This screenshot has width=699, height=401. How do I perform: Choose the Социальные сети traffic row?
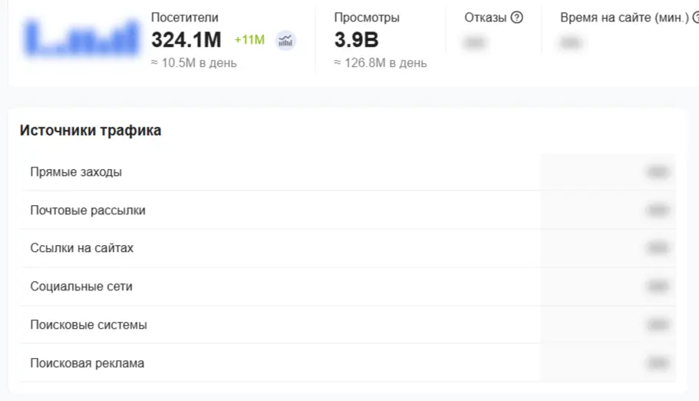pos(81,287)
